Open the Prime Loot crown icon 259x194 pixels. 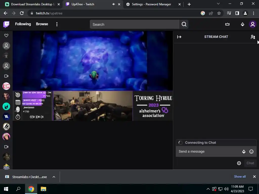pyautogui.click(x=227, y=24)
